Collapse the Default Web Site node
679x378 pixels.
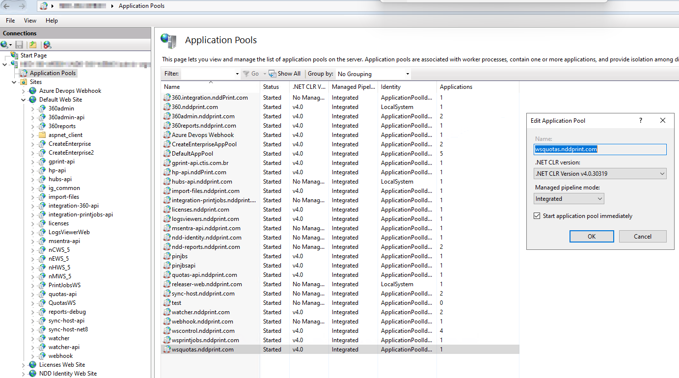pyautogui.click(x=24, y=100)
